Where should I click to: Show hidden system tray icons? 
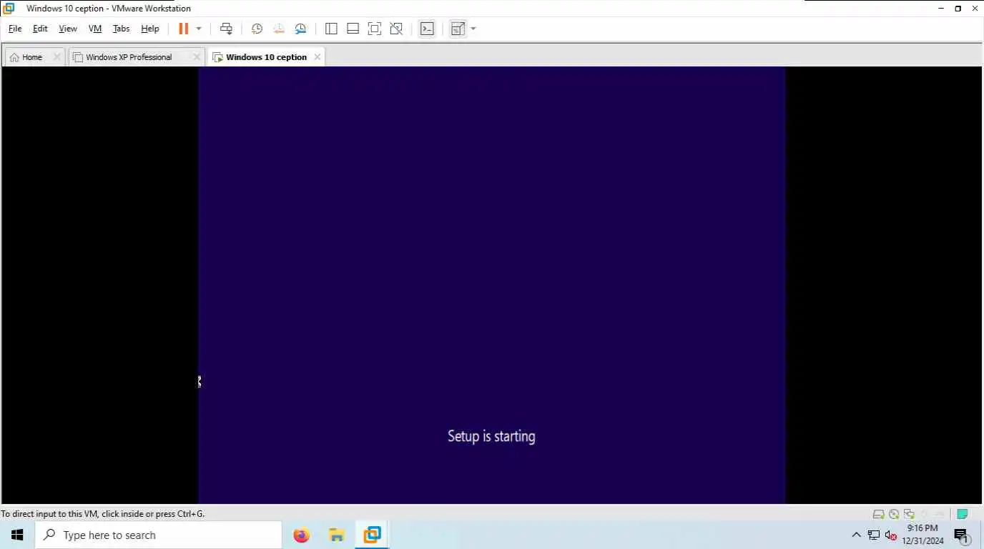(x=856, y=535)
